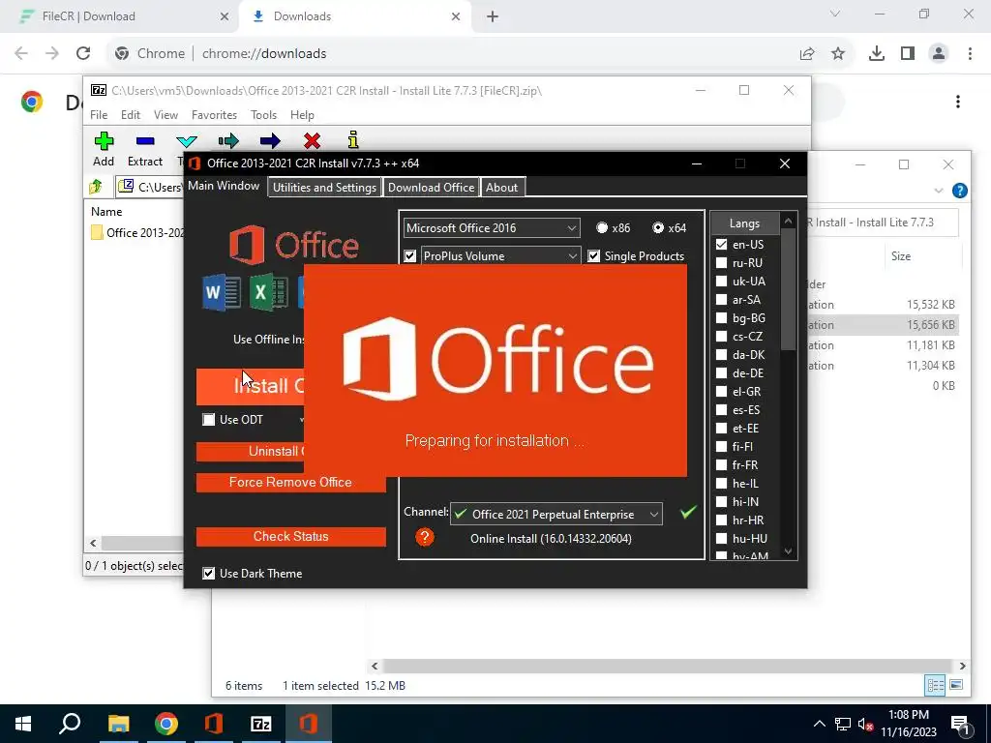
Task: Open the Windows Start menu
Action: (23, 724)
